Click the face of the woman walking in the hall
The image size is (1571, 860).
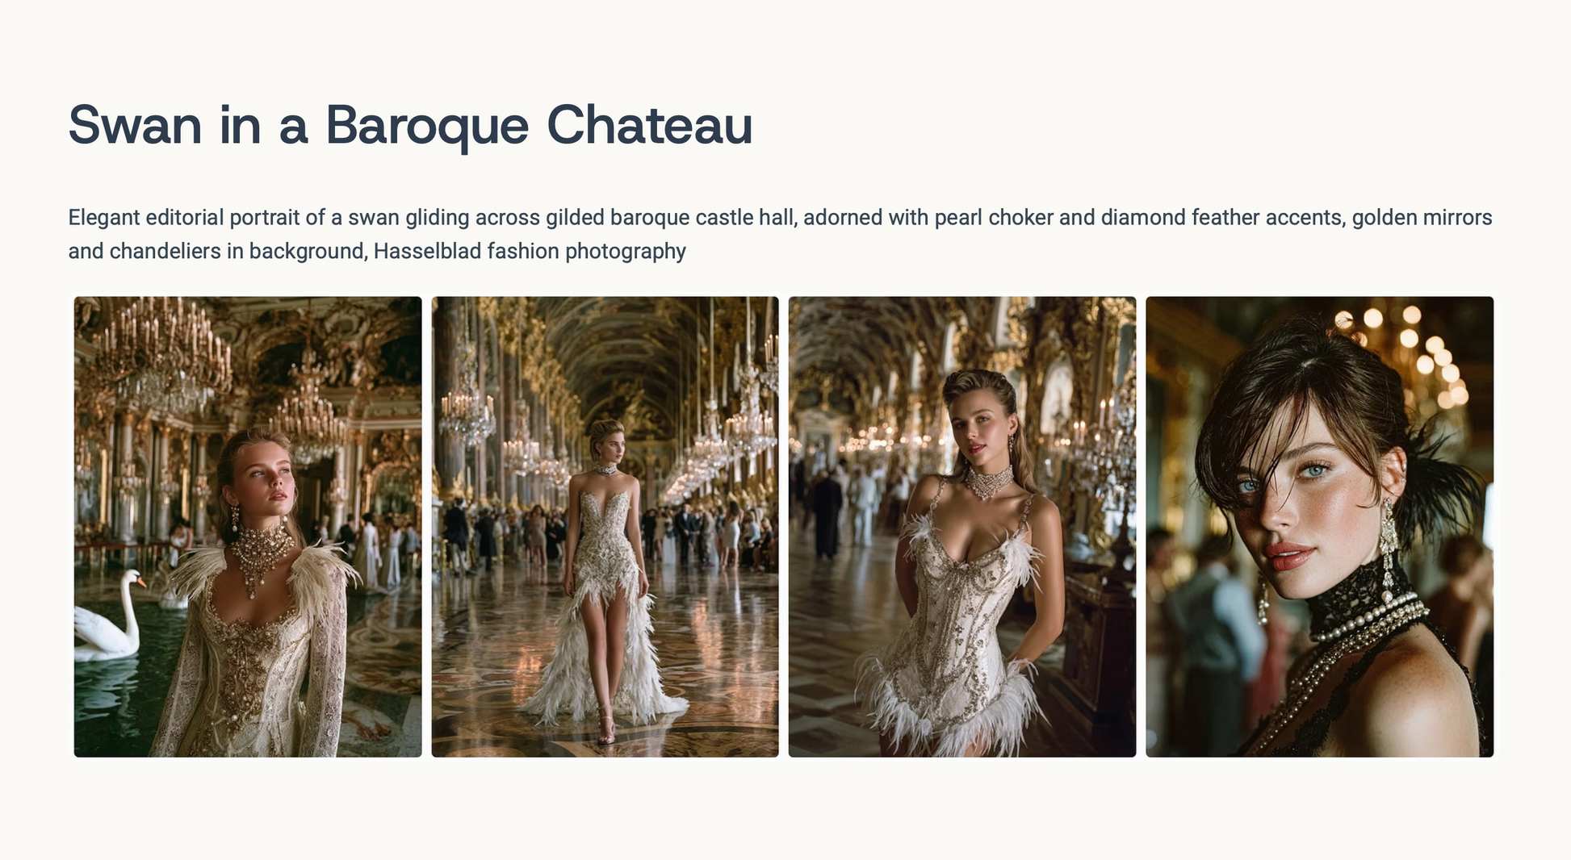(611, 444)
